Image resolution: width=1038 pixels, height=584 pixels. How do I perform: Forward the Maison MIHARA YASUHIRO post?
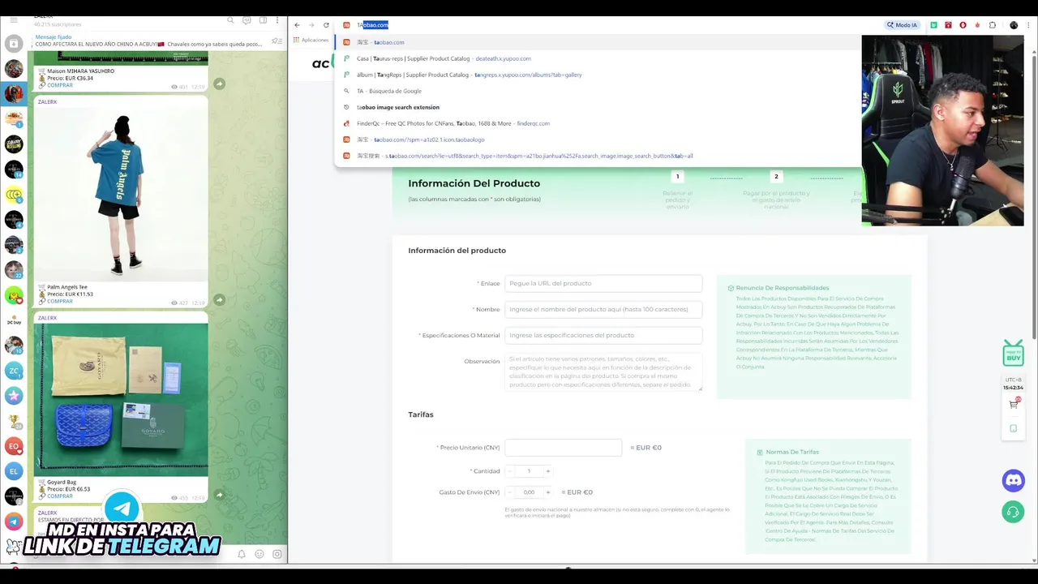(219, 84)
